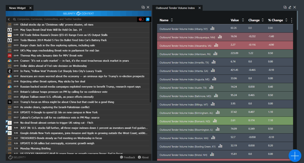The height and width of the screenshot is (163, 304).
Task: Click the large blue add button
Action: coord(295,156)
